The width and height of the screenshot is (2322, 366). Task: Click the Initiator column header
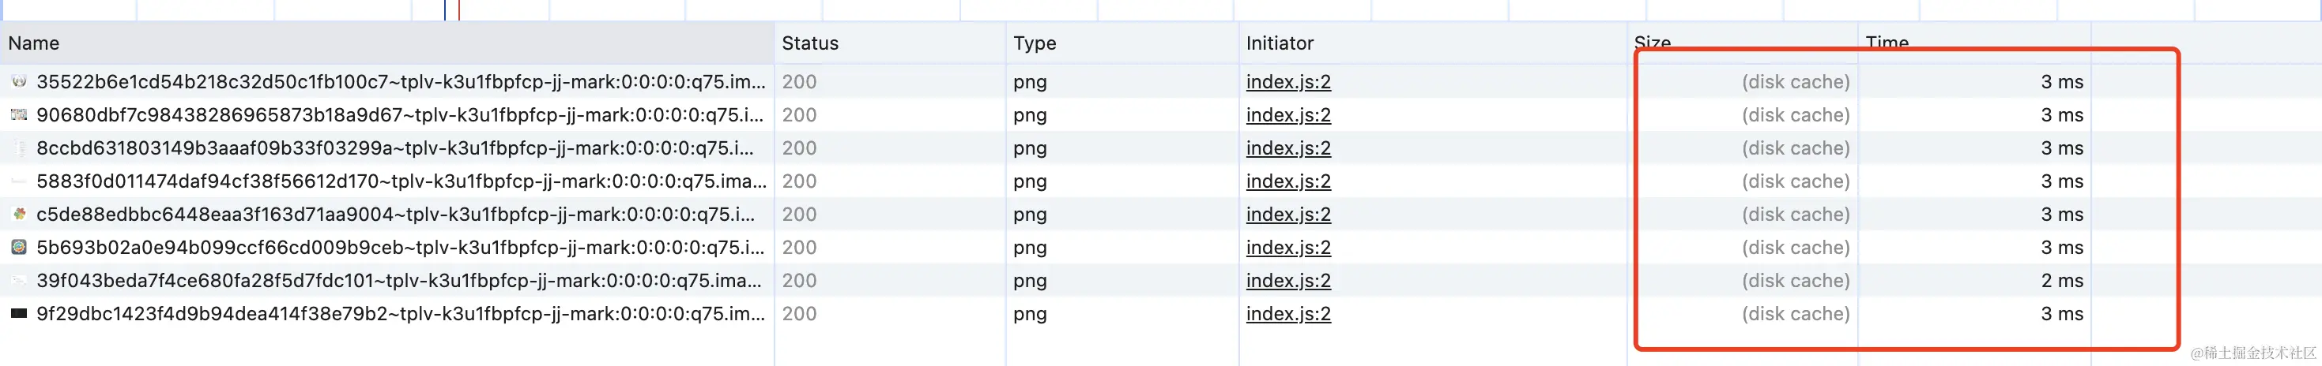coord(1279,43)
